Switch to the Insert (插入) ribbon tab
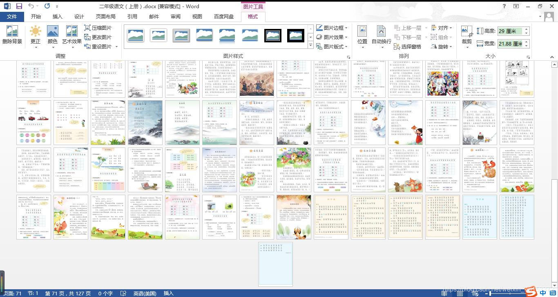This screenshot has width=558, height=297. point(58,17)
